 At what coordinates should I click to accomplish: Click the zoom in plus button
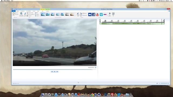pos(168,83)
